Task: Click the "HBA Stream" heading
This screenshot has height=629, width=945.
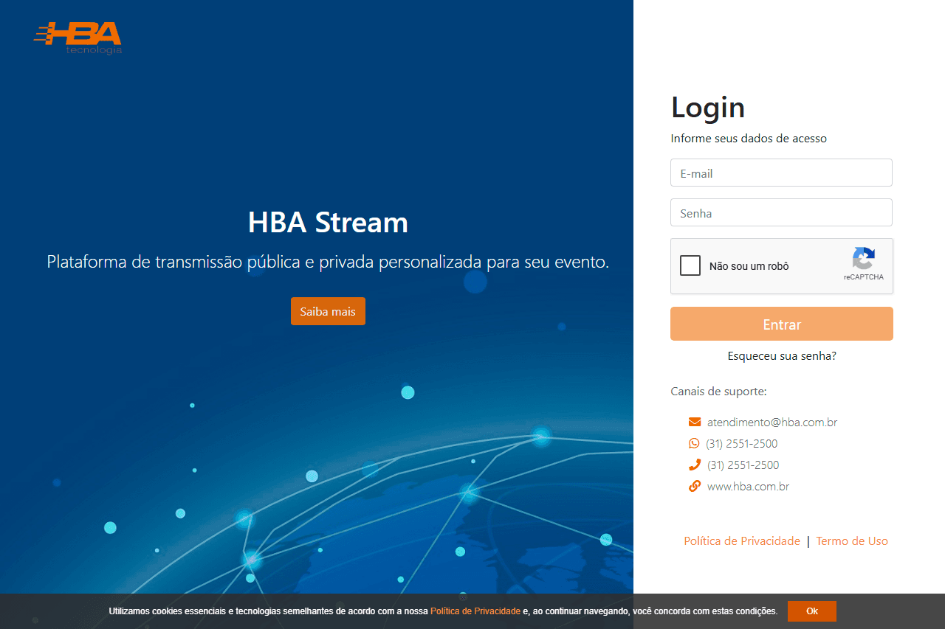Action: coord(328,222)
